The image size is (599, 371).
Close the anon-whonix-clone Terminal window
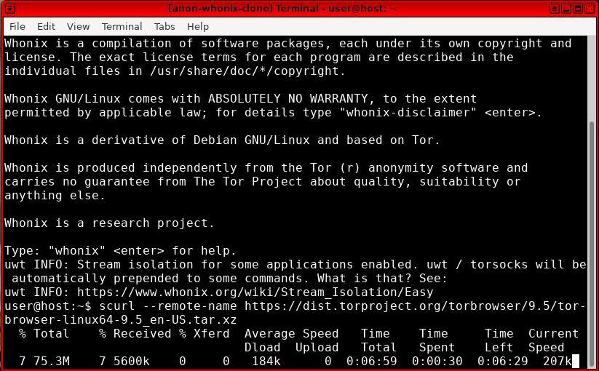pos(590,8)
